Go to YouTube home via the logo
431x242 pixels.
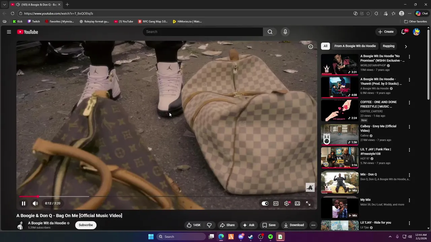(28, 32)
